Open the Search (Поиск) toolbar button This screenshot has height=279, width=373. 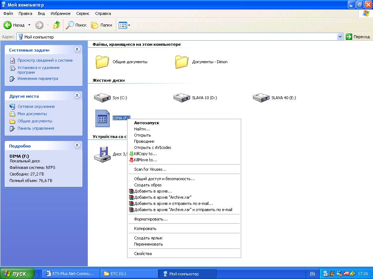(76, 25)
